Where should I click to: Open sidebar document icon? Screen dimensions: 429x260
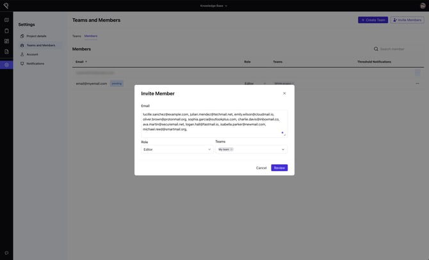point(6,52)
